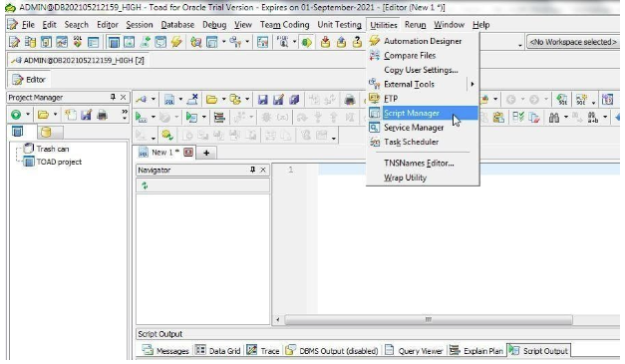Click the save file icon in editor toolbar
The image size is (625, 364).
point(262,100)
